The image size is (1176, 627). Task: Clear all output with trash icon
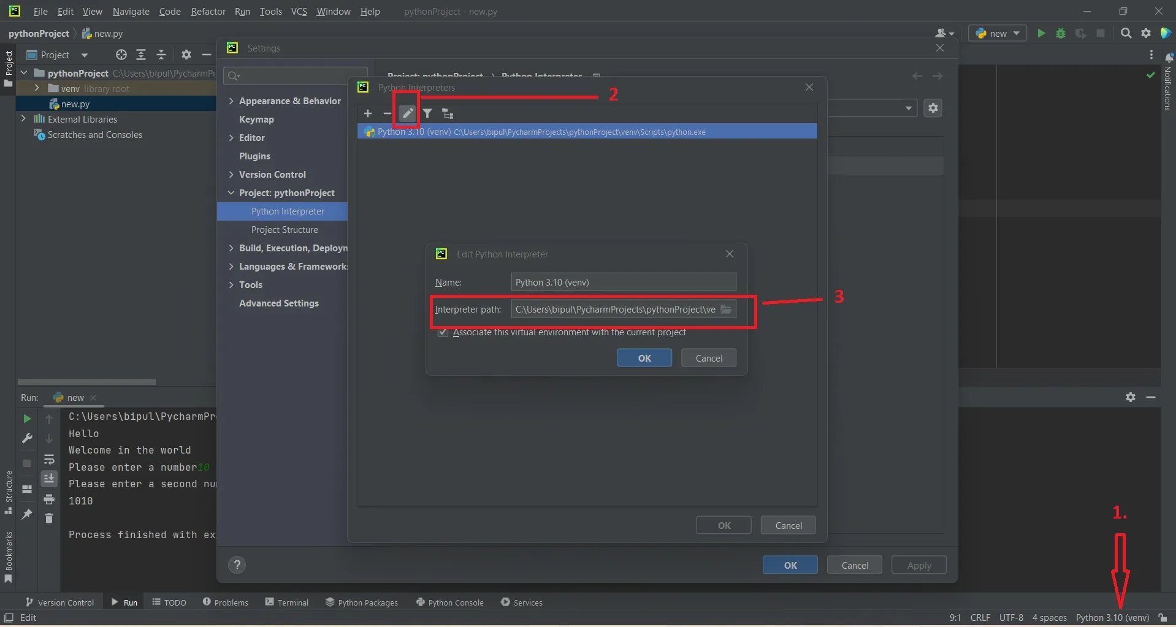[x=49, y=519]
